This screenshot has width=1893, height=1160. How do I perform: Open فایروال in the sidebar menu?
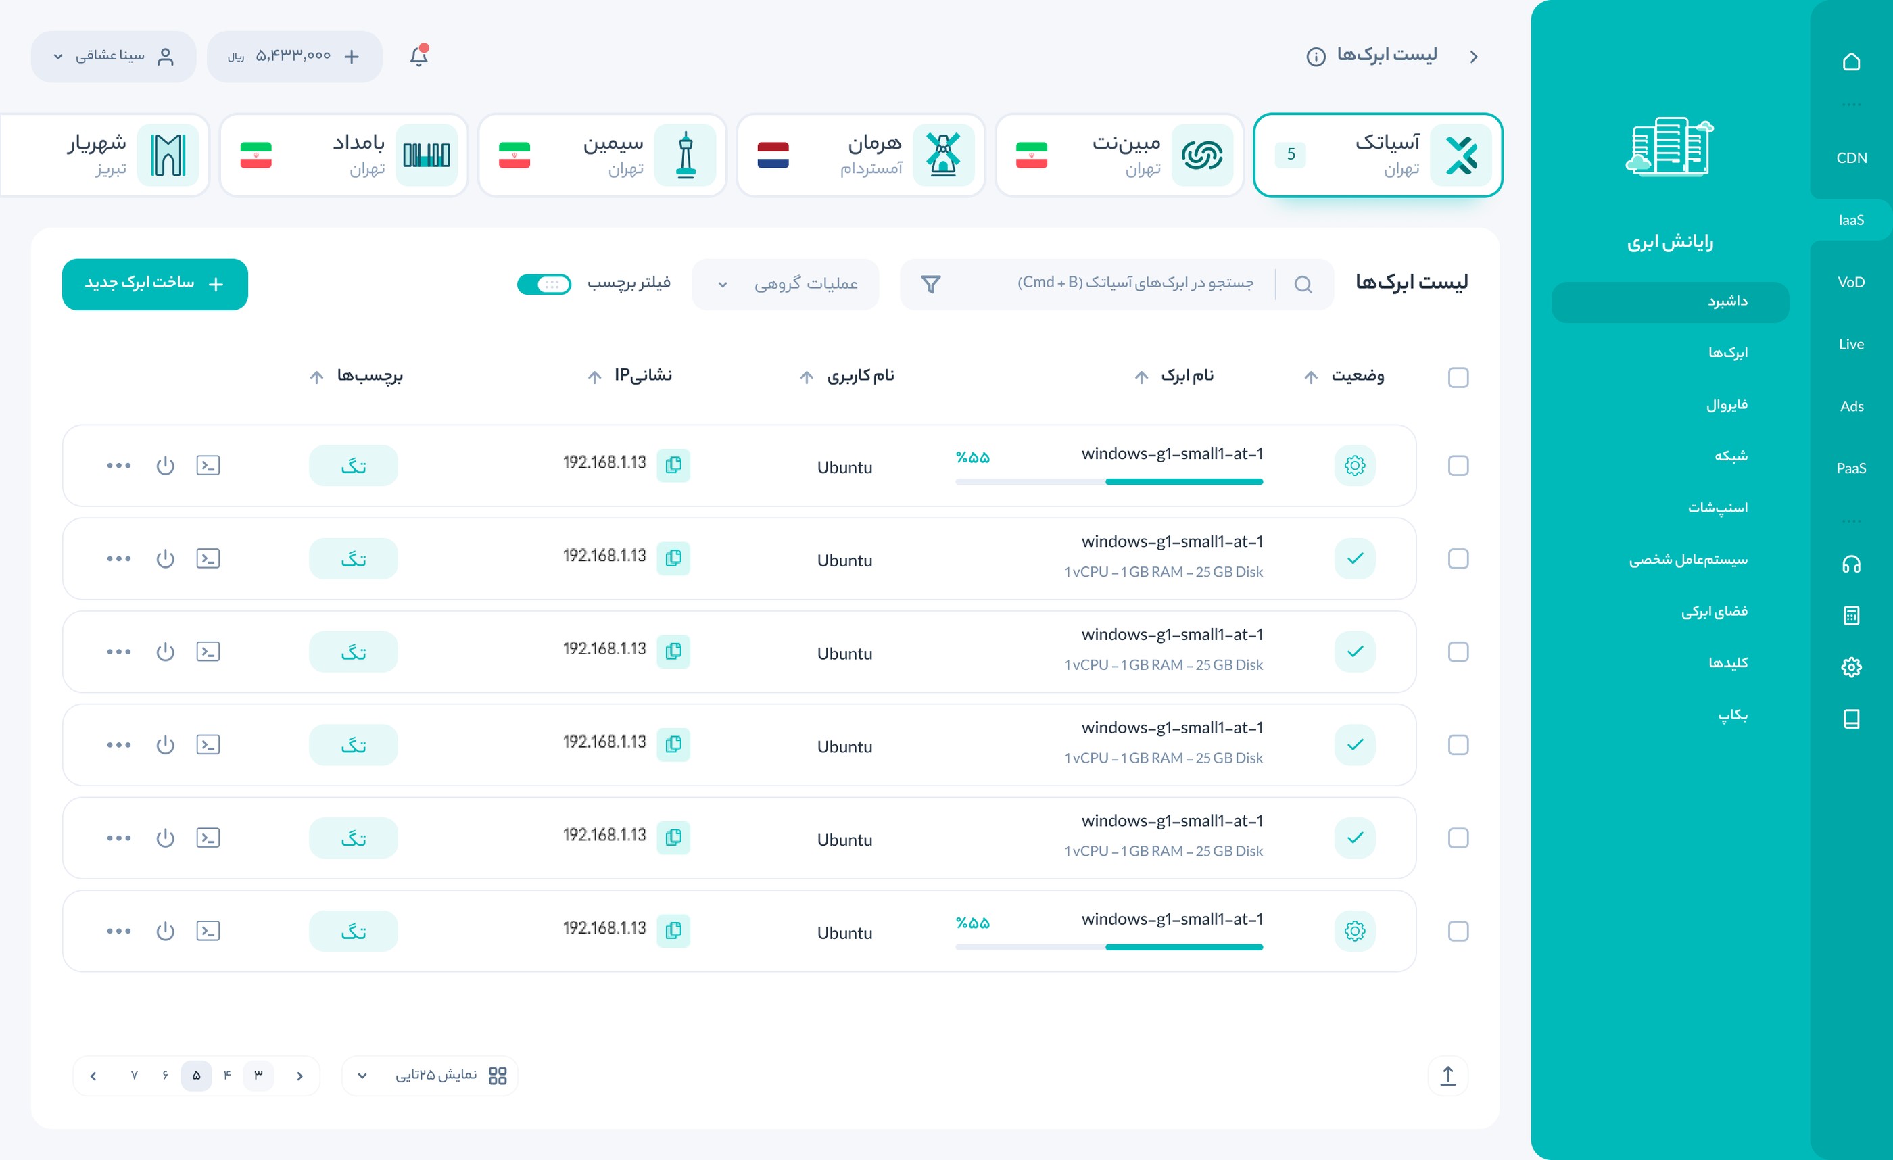(1726, 404)
